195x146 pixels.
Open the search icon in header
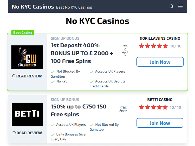pos(172,6)
